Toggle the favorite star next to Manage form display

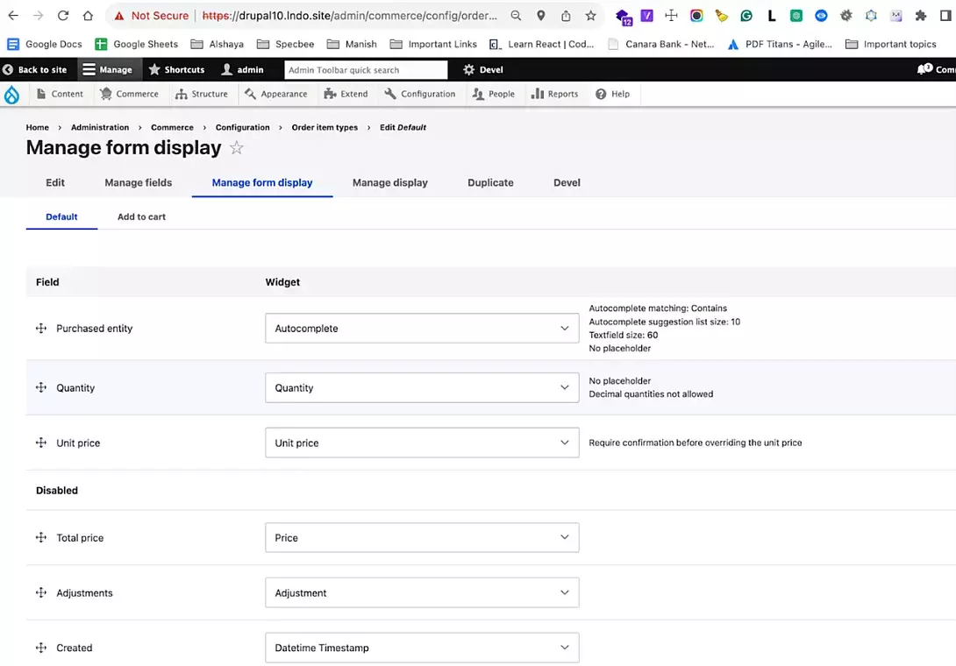point(236,149)
